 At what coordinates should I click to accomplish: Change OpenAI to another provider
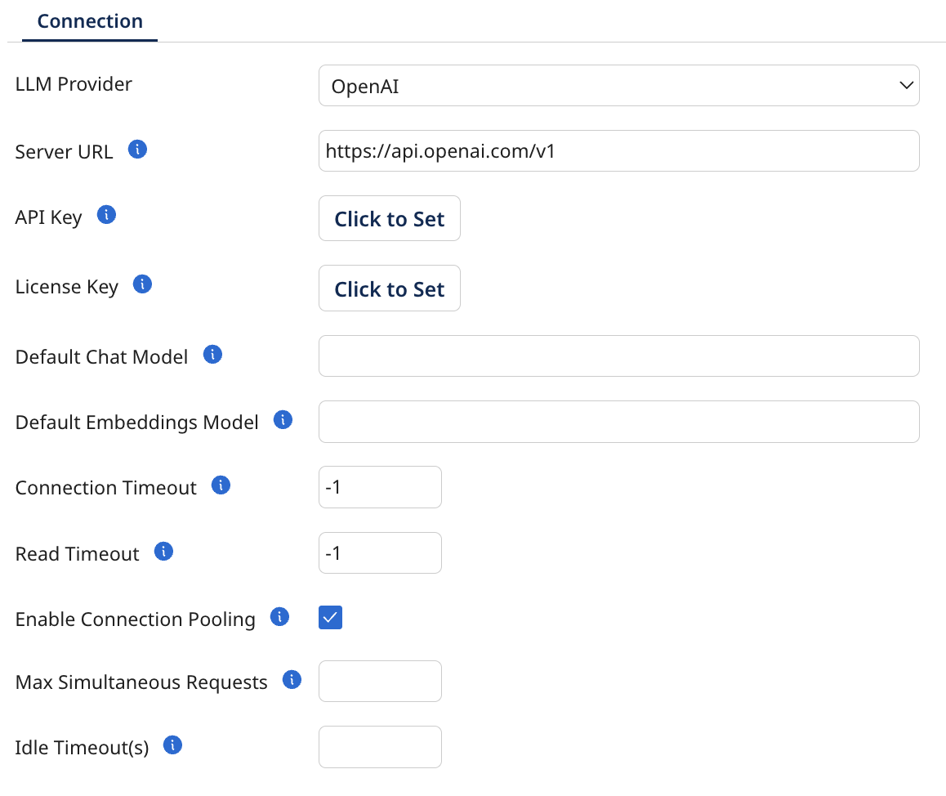pyautogui.click(x=618, y=85)
